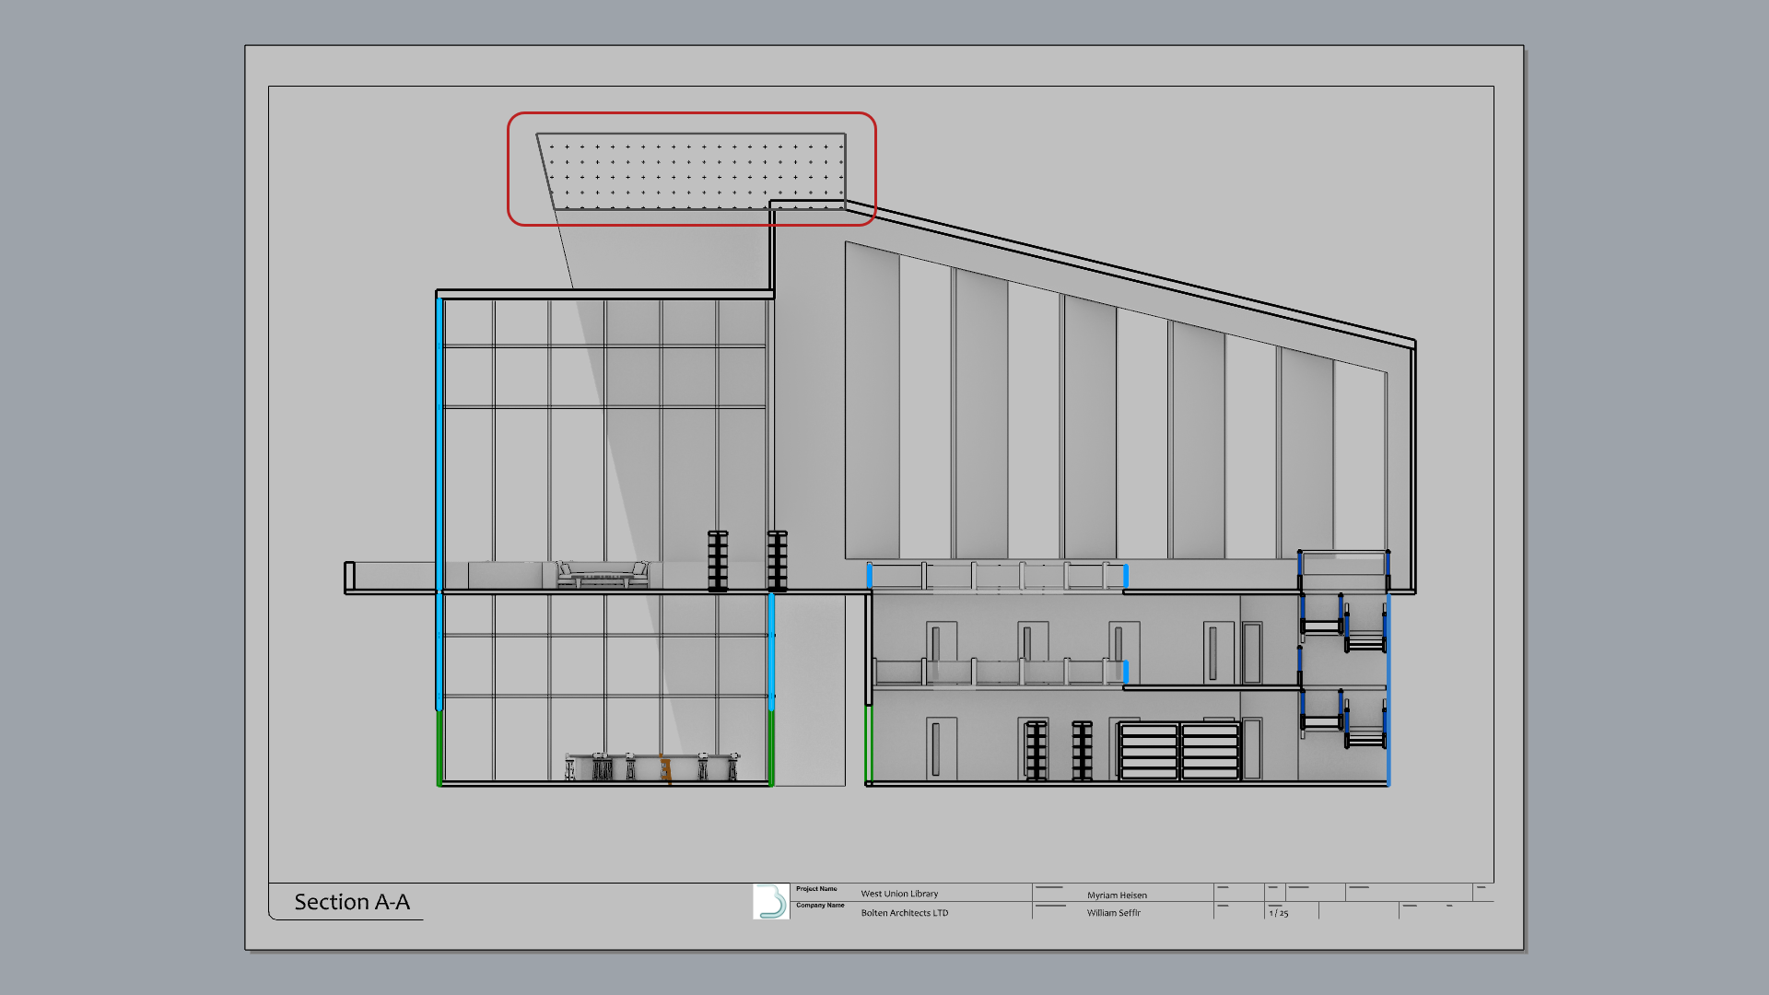Viewport: 1769px width, 995px height.
Task: Select the left bookshelf on the upper floor
Action: click(x=718, y=560)
